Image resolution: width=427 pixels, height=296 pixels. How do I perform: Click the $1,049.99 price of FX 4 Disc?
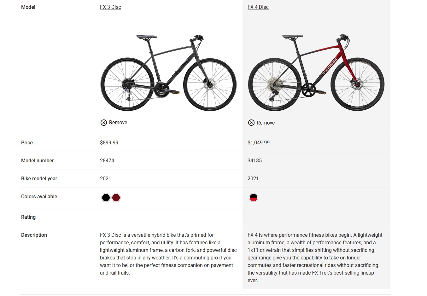tap(259, 142)
